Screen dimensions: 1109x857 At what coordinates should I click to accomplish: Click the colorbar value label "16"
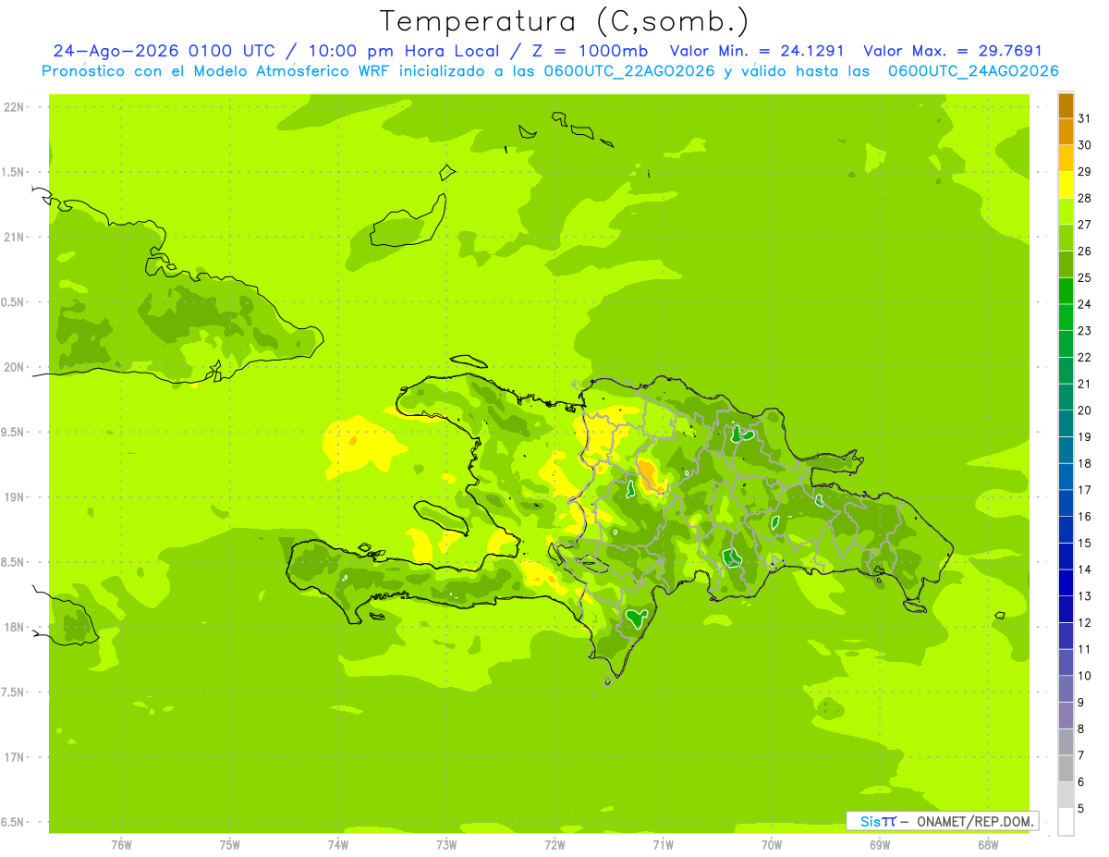coord(1085,517)
